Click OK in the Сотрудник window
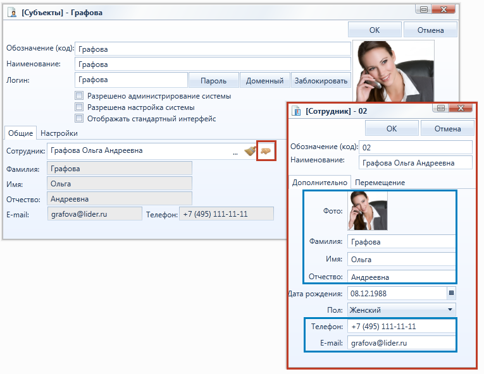This screenshot has width=484, height=374. 392,128
